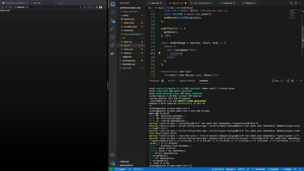
Task: Click the GraphQL status bar item
Action: coord(273,169)
